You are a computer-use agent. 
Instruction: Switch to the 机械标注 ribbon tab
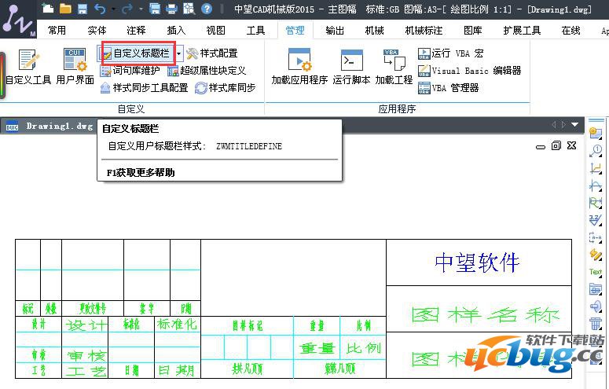[424, 30]
